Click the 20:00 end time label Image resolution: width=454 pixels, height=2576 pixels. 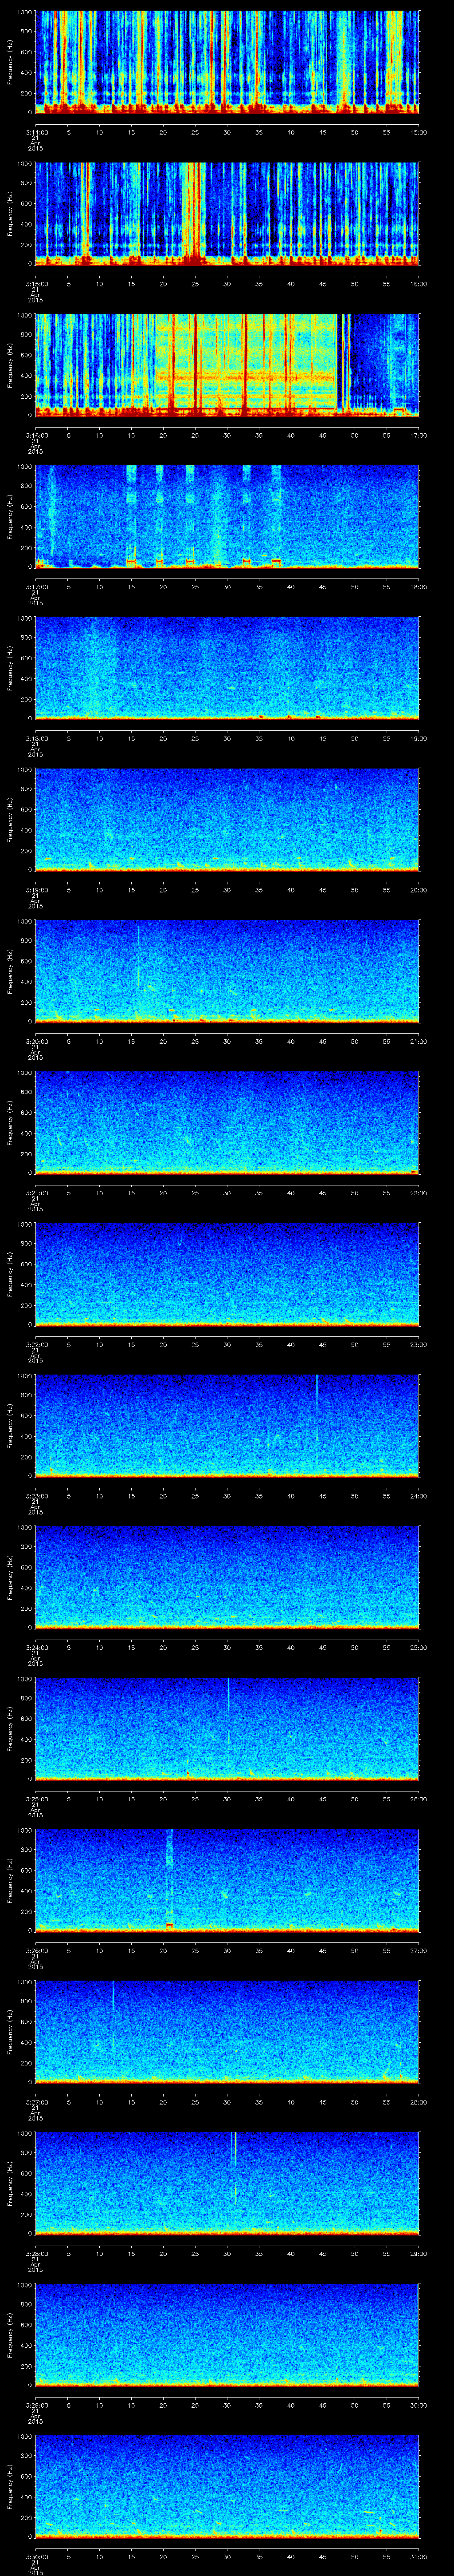pos(419,890)
